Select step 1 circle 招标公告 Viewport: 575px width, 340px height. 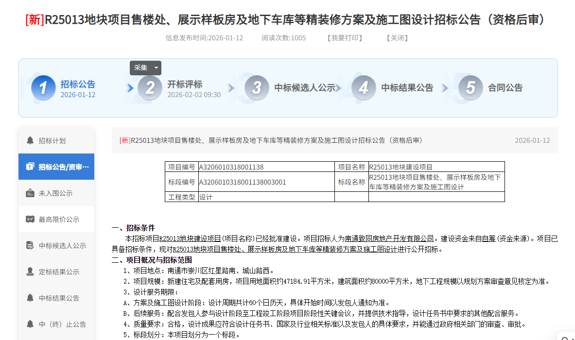pos(43,88)
